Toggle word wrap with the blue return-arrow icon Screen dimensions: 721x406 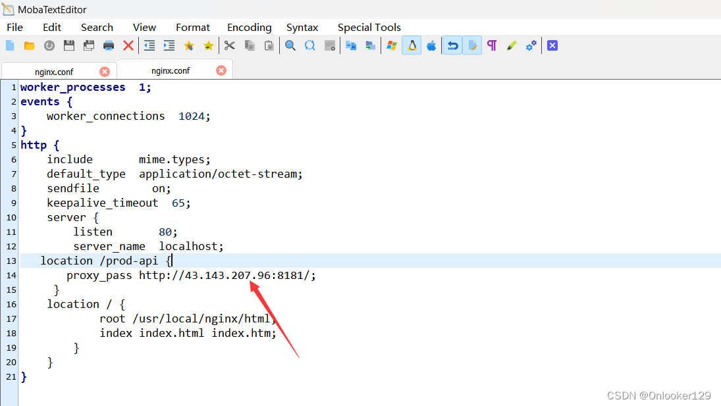(452, 45)
